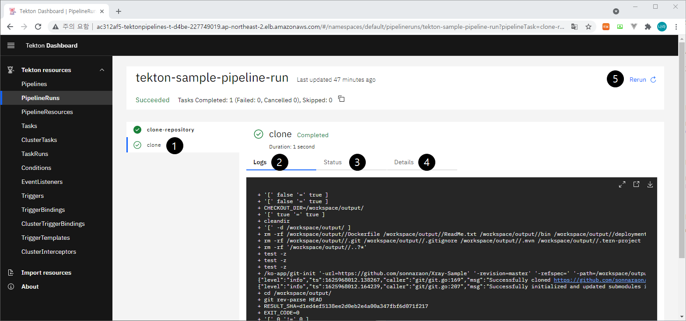The image size is (686, 321).
Task: Click the Tekton Dashboard header title
Action: coord(52,45)
